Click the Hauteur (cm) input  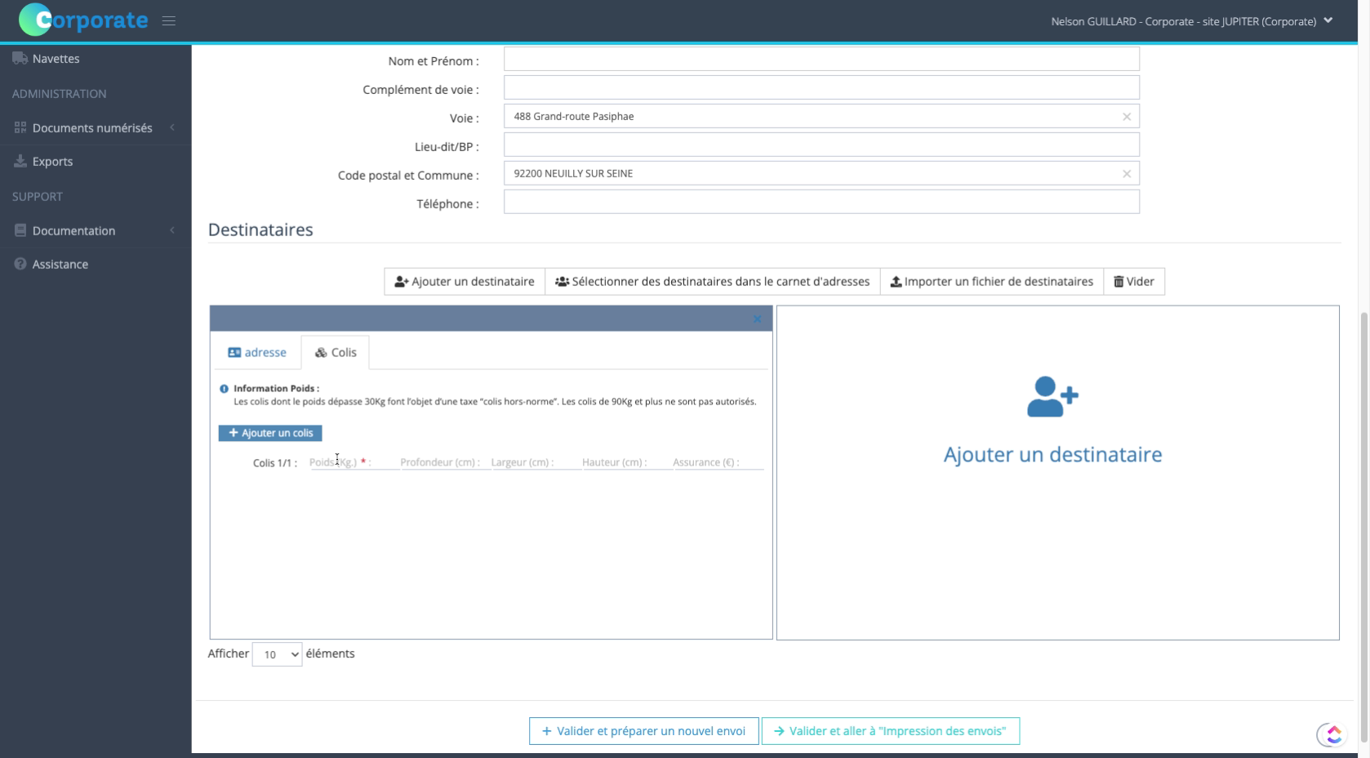627,462
